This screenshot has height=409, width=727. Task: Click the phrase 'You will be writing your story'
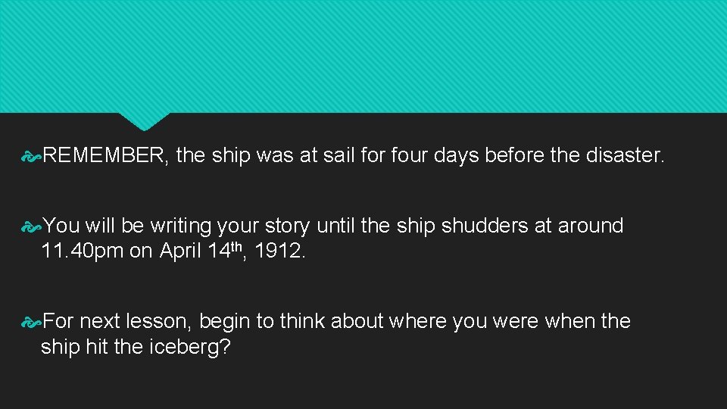[176, 226]
